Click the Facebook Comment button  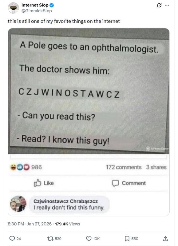point(129,183)
